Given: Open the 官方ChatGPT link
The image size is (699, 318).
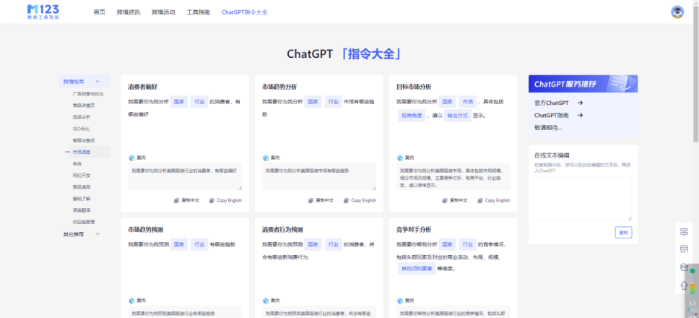Looking at the screenshot, I should click(552, 103).
